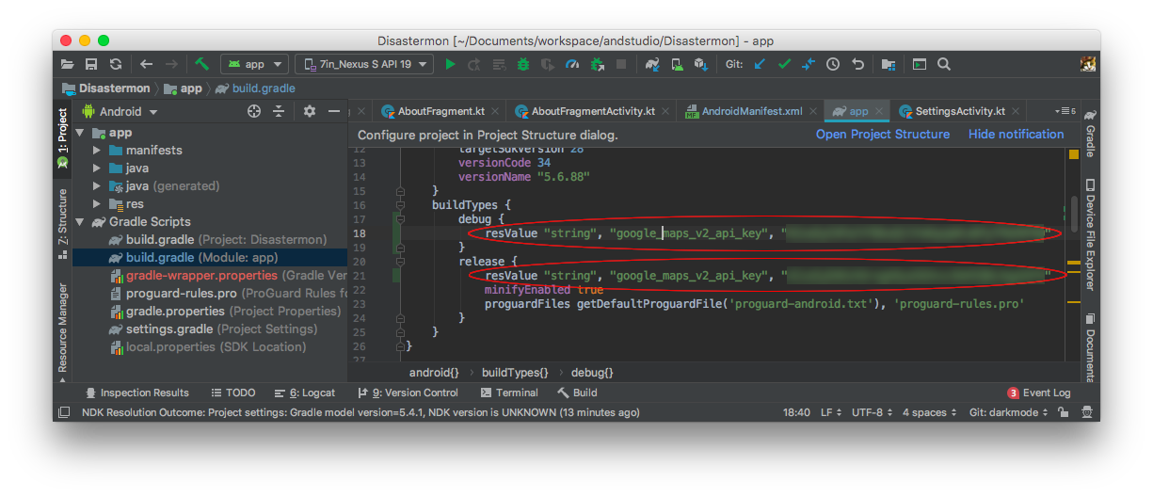
Task: Click Hide notification link
Action: point(1016,135)
